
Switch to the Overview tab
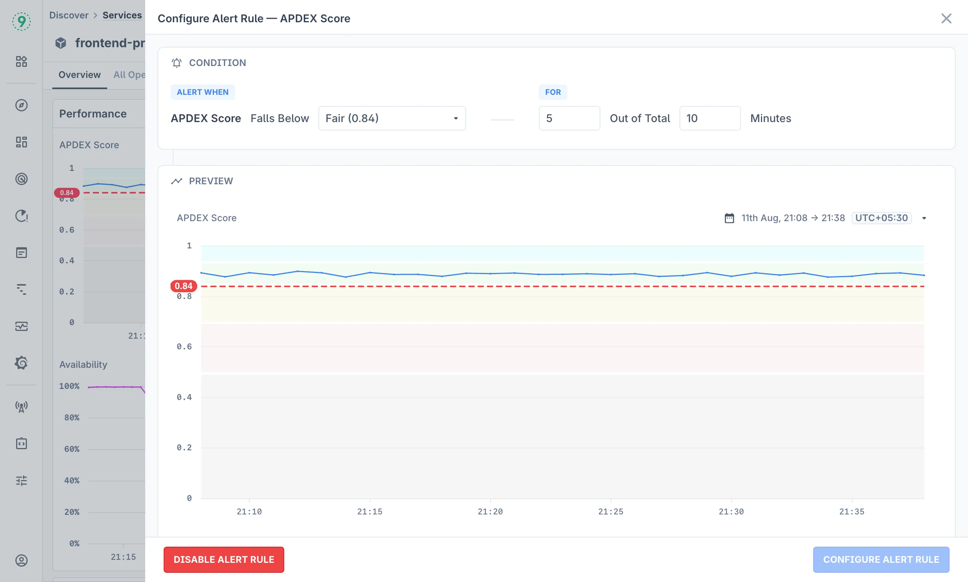pos(79,74)
